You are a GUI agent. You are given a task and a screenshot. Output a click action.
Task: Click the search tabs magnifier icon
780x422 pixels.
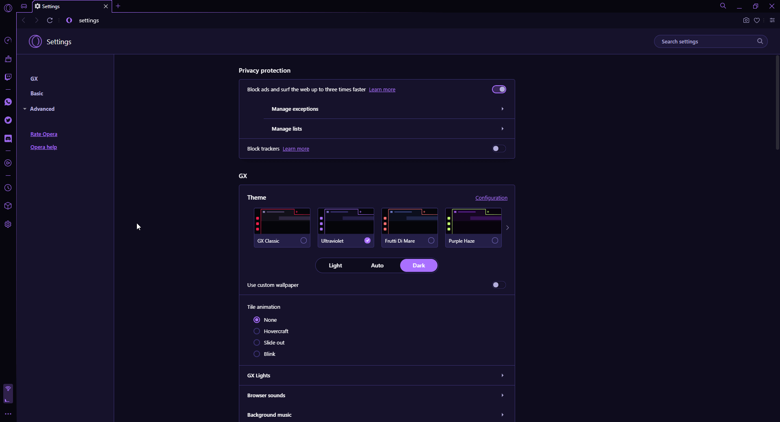[x=723, y=6]
